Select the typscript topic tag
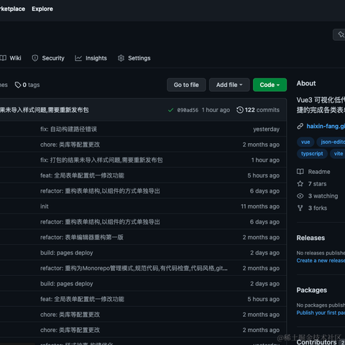 tap(312, 154)
